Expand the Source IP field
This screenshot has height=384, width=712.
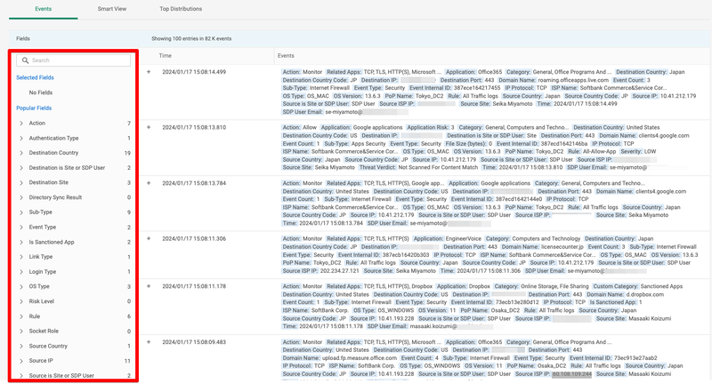coord(21,361)
